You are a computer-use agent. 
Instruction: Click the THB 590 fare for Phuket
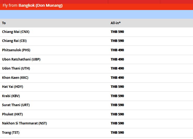coord(117,114)
